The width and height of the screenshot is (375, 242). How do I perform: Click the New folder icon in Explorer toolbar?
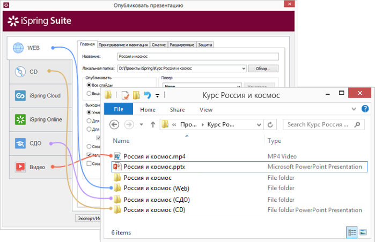point(136,95)
